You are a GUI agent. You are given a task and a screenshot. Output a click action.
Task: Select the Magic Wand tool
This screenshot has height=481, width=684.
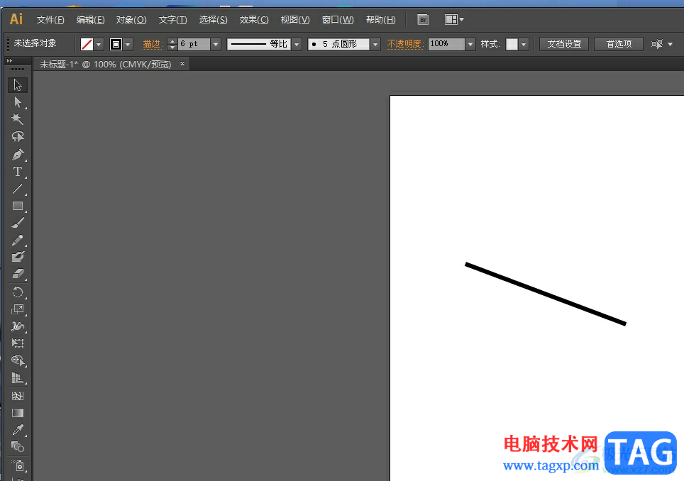[18, 119]
